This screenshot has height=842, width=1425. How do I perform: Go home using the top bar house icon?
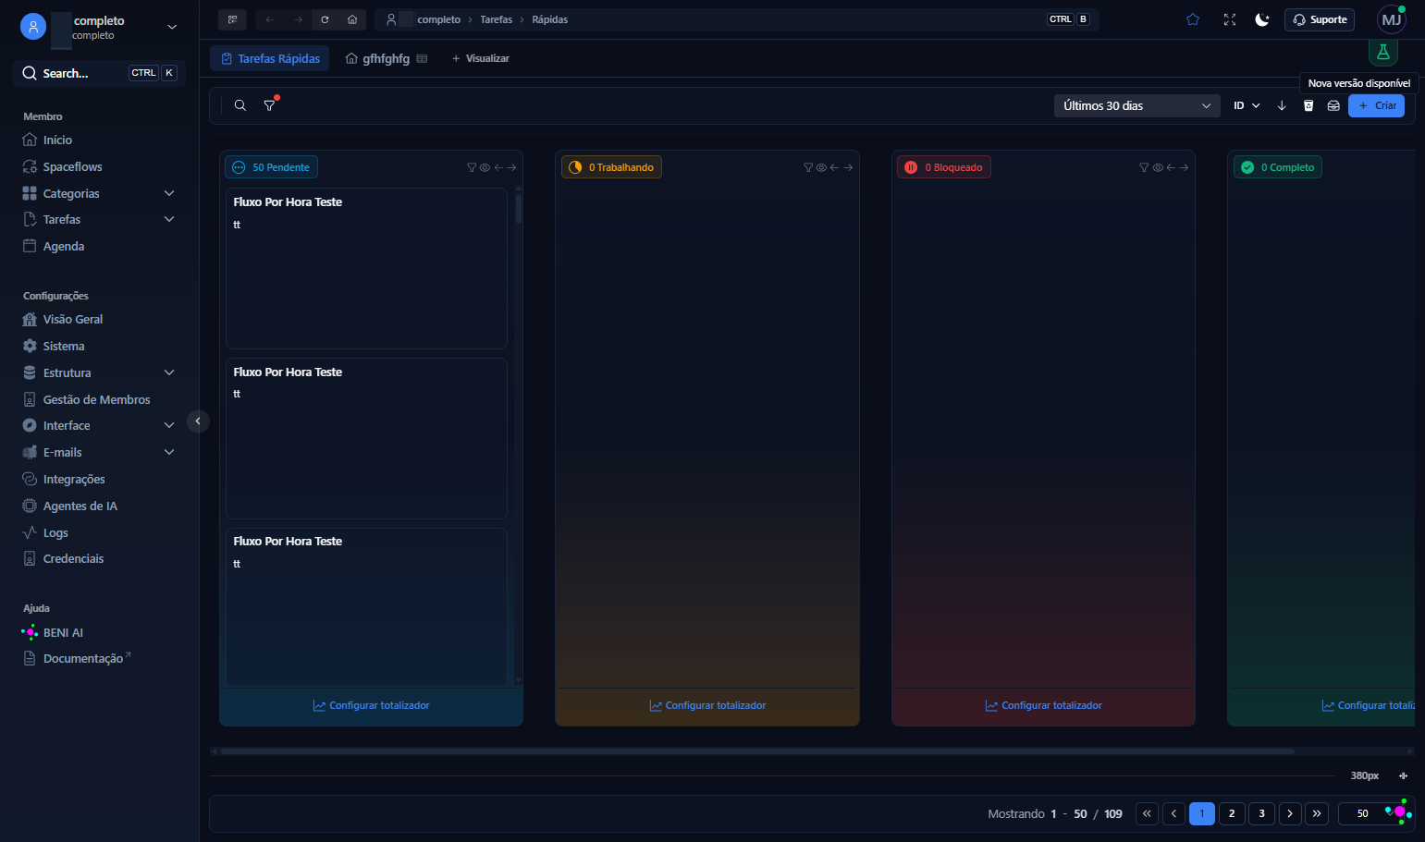[352, 19]
